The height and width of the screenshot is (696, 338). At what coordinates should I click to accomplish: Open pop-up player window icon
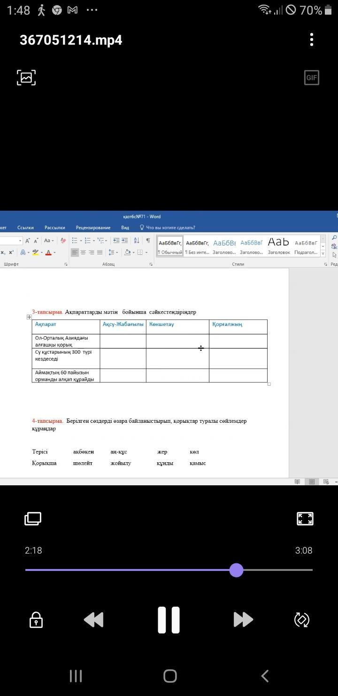click(33, 519)
